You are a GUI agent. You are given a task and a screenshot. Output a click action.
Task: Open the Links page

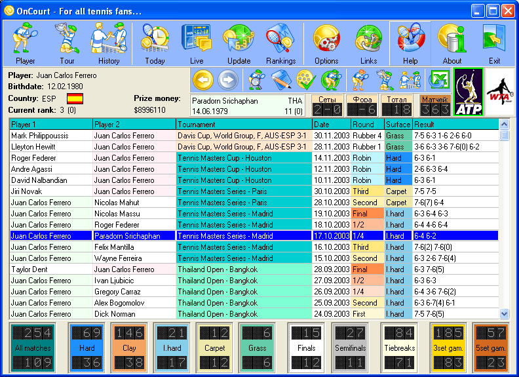click(368, 43)
